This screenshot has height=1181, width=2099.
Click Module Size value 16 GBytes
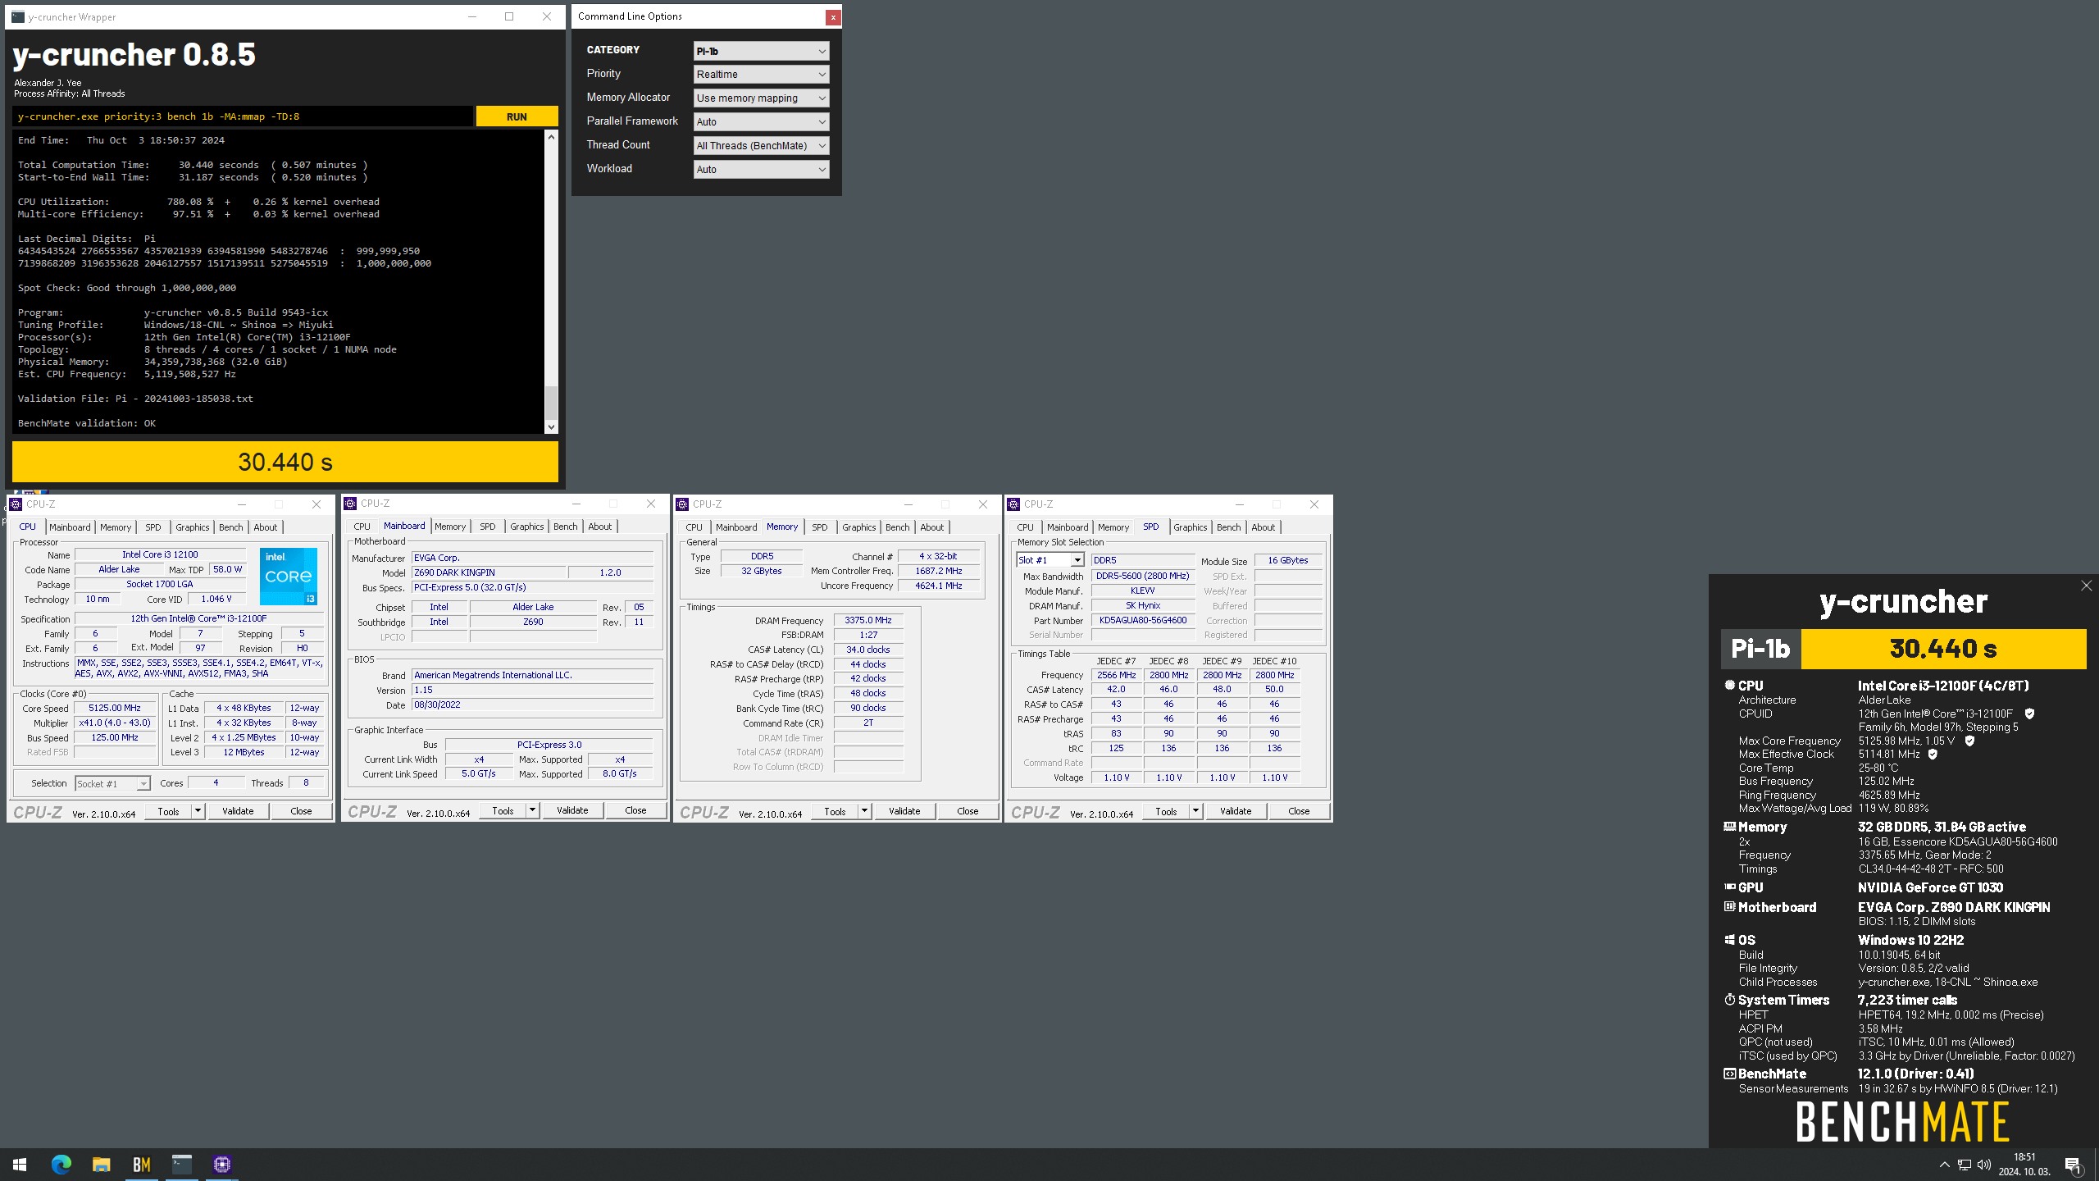pyautogui.click(x=1288, y=560)
